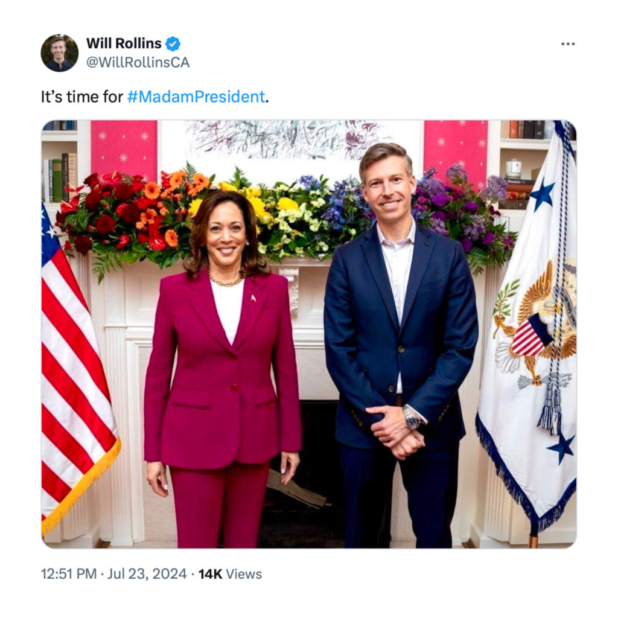Image resolution: width=618 pixels, height=618 pixels.
Task: Click the 12:51 PM timestamp
Action: coord(69,574)
